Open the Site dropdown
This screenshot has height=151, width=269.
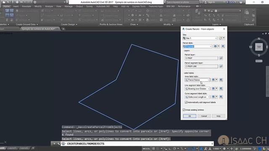(x=200, y=38)
